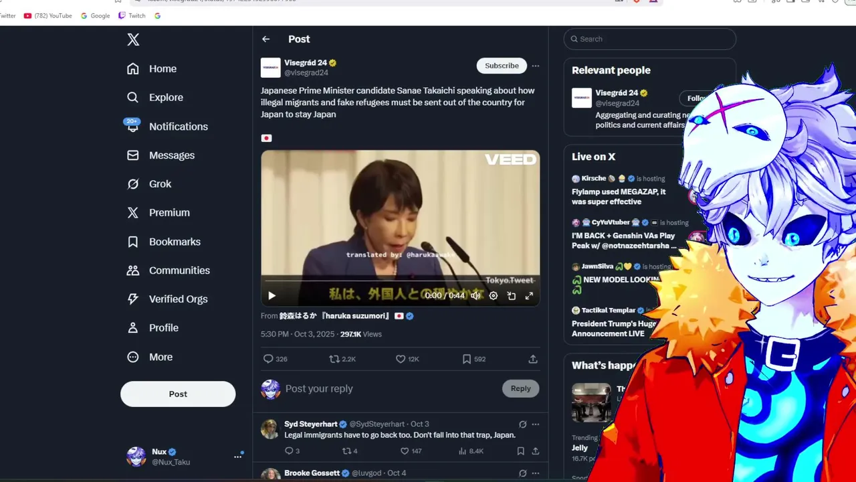This screenshot has width=856, height=482.
Task: Bookmark the Visegrád 24 post
Action: point(467,359)
